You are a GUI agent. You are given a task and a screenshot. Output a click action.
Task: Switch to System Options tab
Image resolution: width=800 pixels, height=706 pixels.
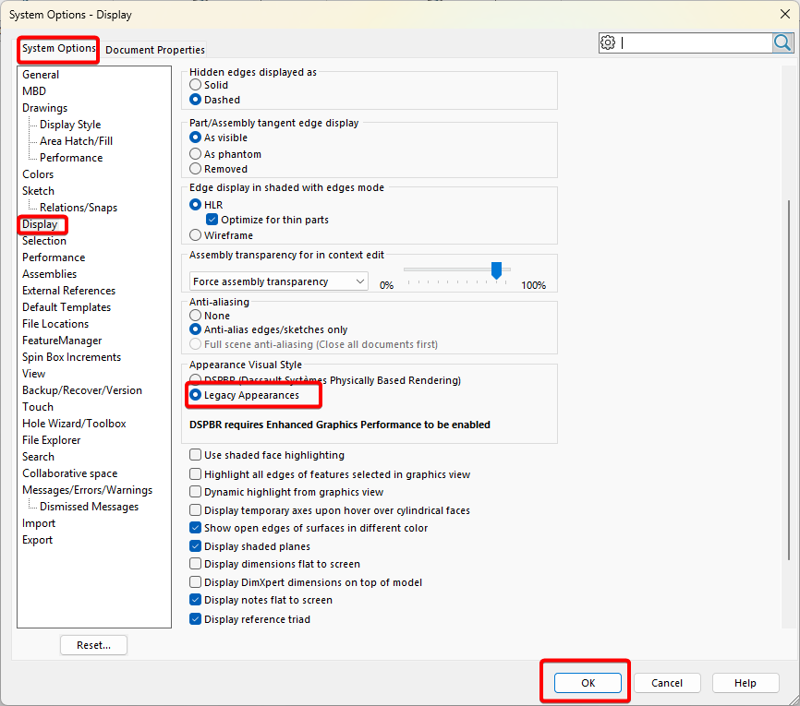(x=59, y=48)
